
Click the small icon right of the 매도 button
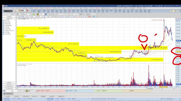[x=97, y=17]
